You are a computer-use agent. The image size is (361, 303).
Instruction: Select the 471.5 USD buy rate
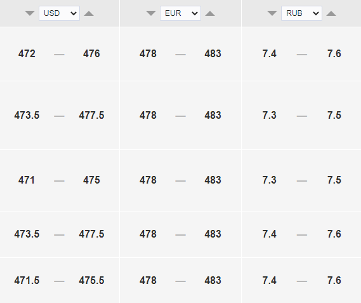[27, 280]
